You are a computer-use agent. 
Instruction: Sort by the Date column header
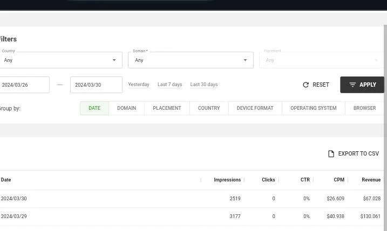click(x=6, y=180)
